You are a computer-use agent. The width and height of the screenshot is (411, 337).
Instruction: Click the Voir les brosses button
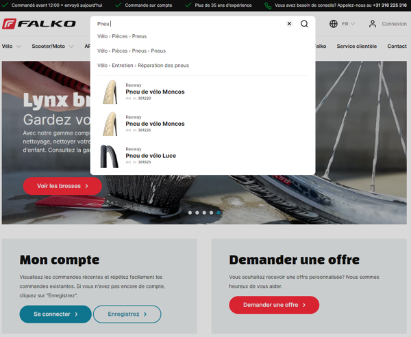(62, 186)
